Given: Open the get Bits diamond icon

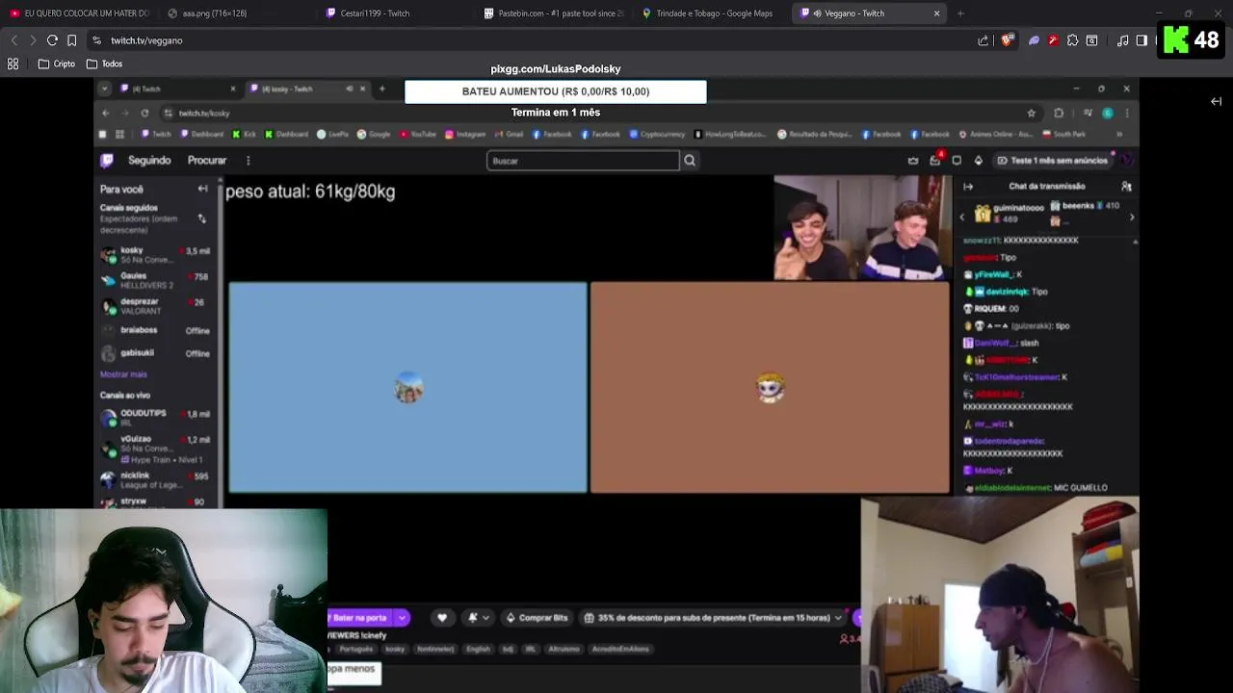Looking at the screenshot, I should (x=978, y=161).
